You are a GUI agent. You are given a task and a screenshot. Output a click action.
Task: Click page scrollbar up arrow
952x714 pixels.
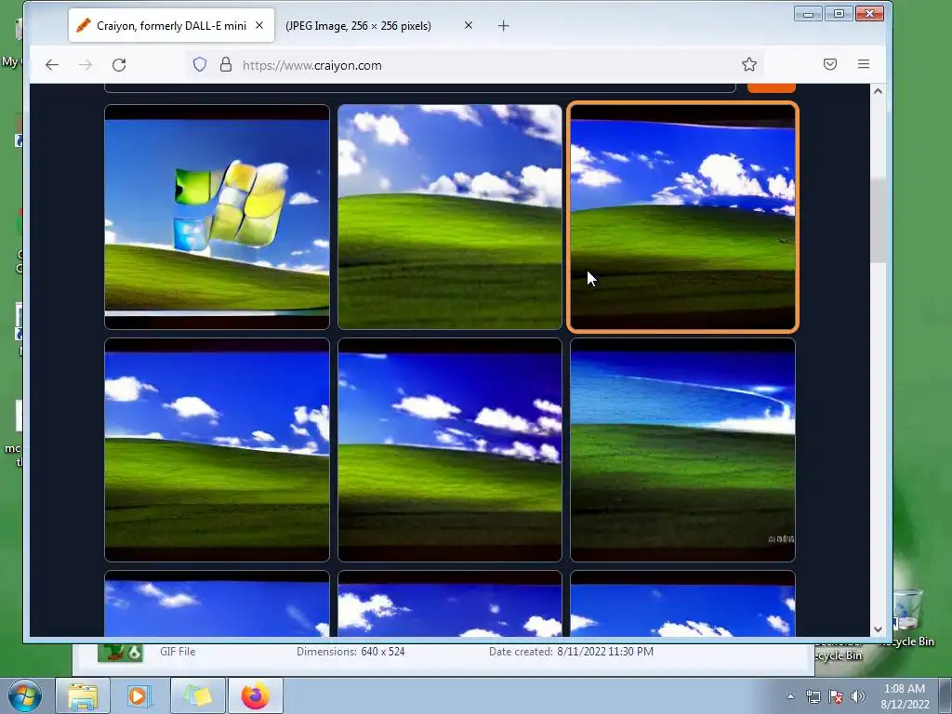pyautogui.click(x=878, y=91)
